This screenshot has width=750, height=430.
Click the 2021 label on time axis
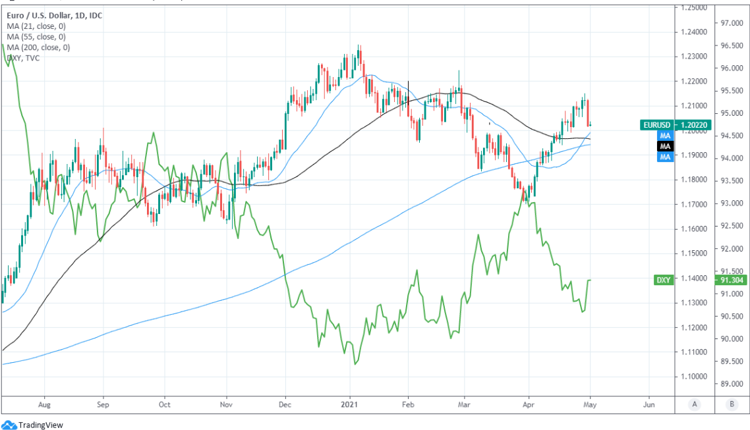pyautogui.click(x=351, y=404)
